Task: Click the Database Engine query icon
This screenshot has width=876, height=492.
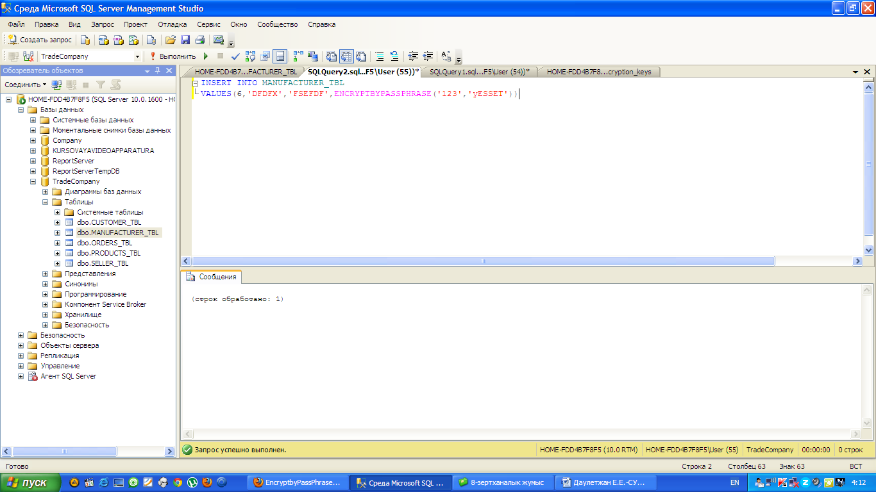Action: [x=85, y=40]
